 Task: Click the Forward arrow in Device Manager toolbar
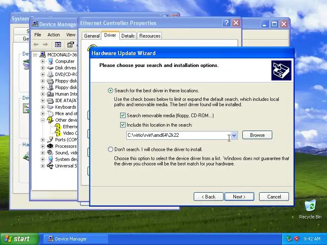[45, 45]
